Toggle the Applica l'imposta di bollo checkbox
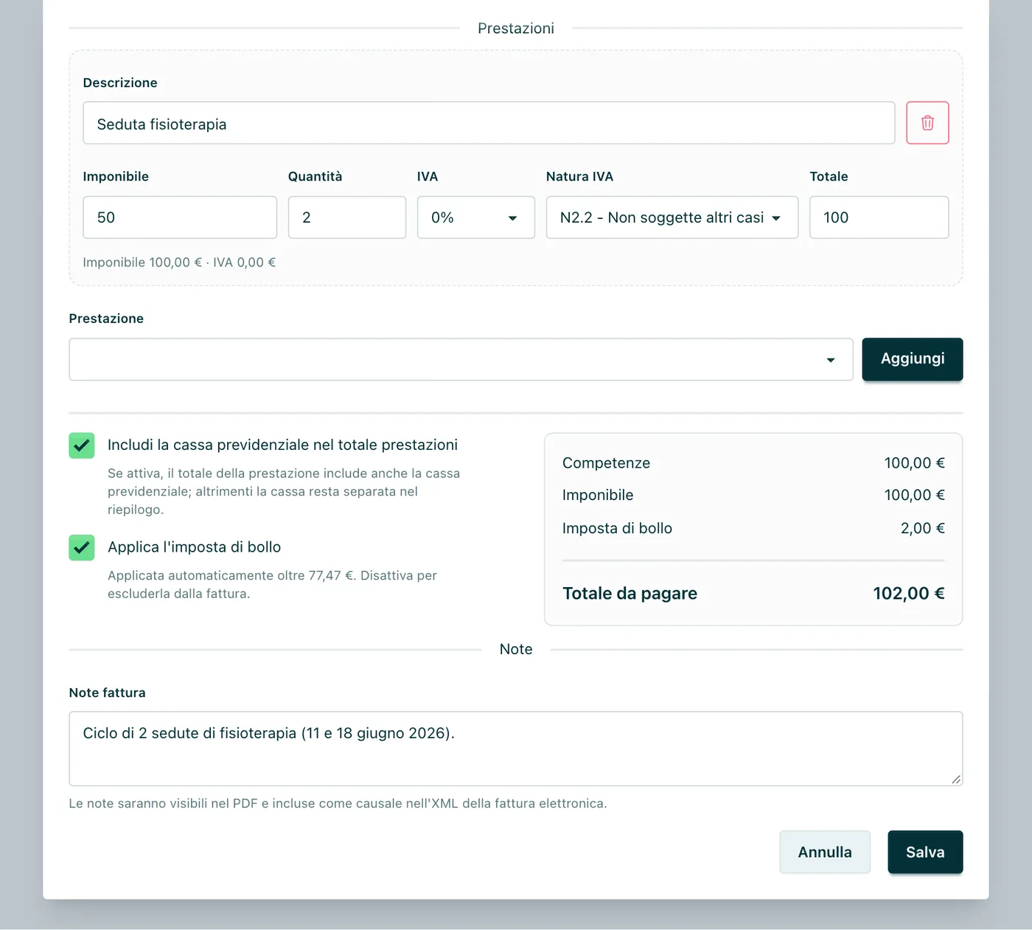Image resolution: width=1032 pixels, height=930 pixels. [x=82, y=548]
